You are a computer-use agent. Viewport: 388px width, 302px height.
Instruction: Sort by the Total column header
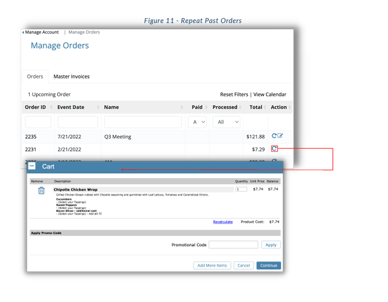tap(255, 107)
